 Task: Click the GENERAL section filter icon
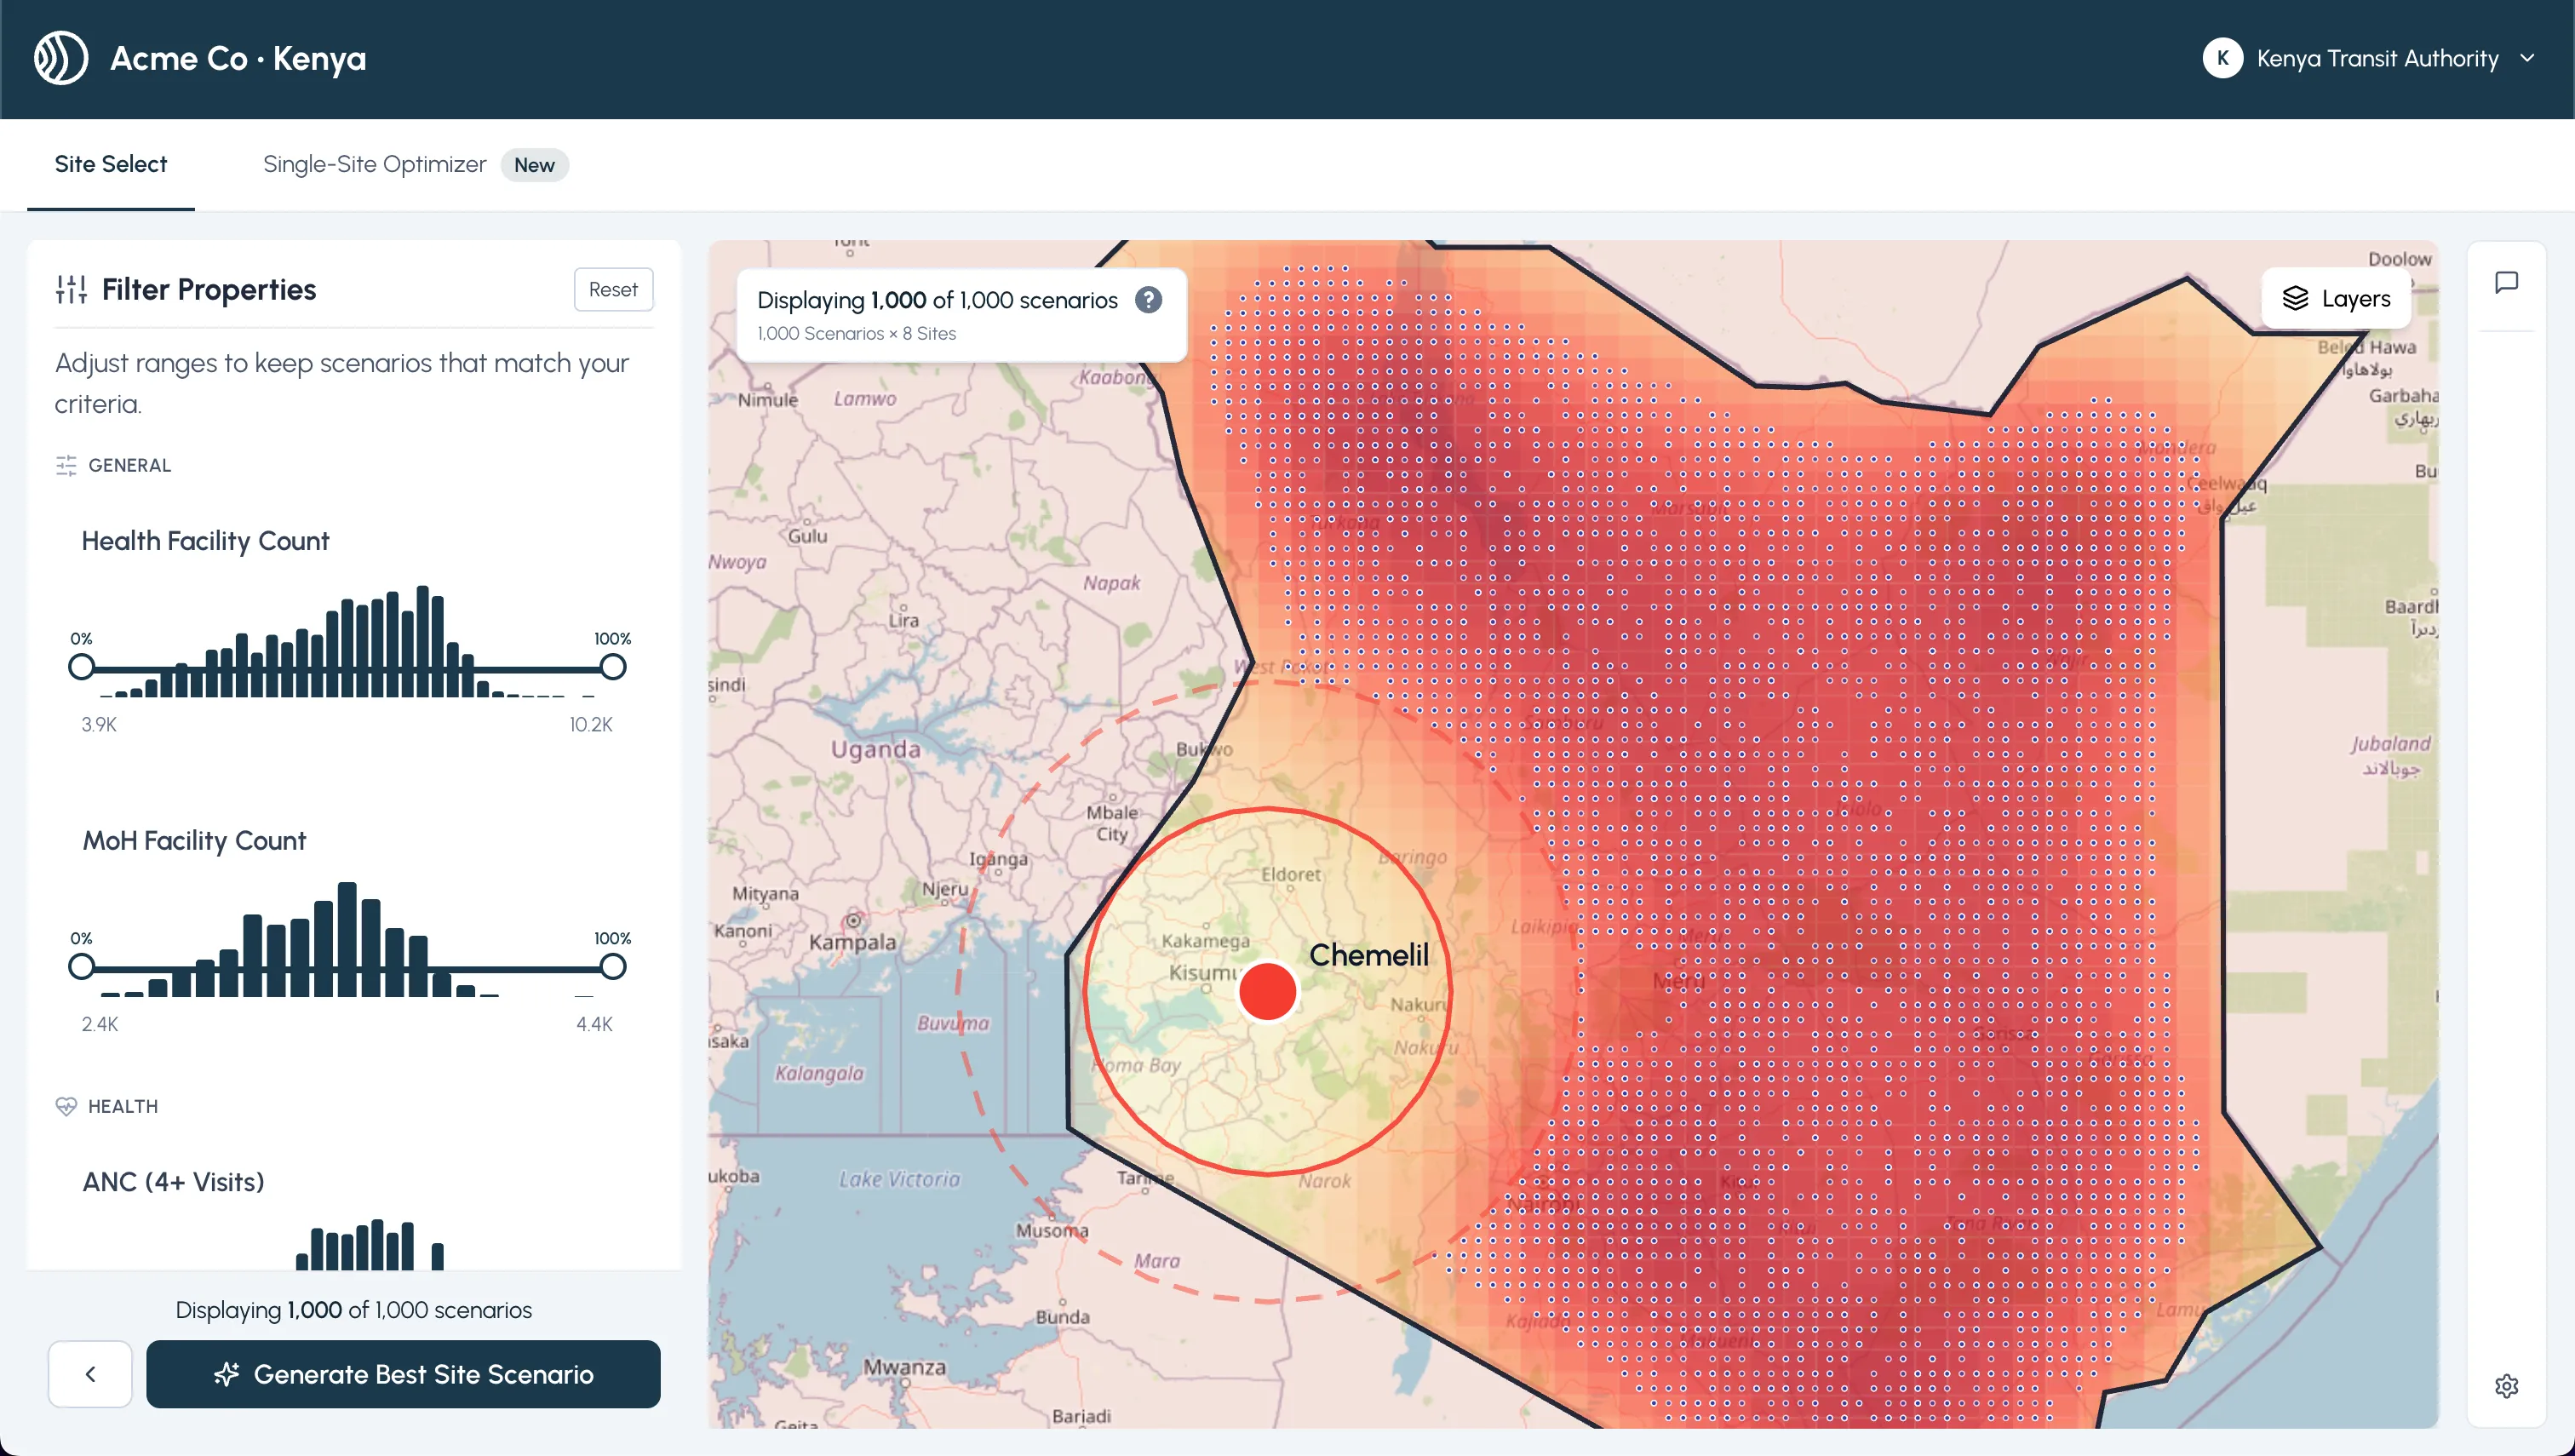click(66, 464)
